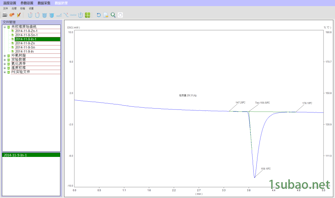This screenshot has height=198, width=335.
Task: Click the orange gears settings icon
Action: click(x=12, y=15)
